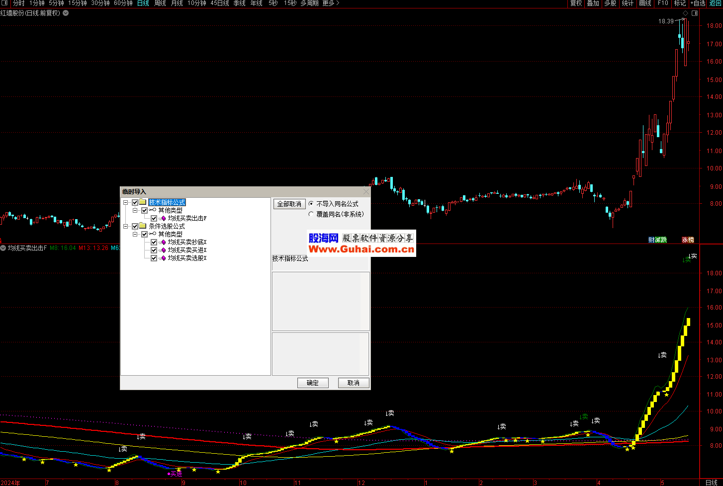Close the 临时导入 dialog

(x=366, y=191)
